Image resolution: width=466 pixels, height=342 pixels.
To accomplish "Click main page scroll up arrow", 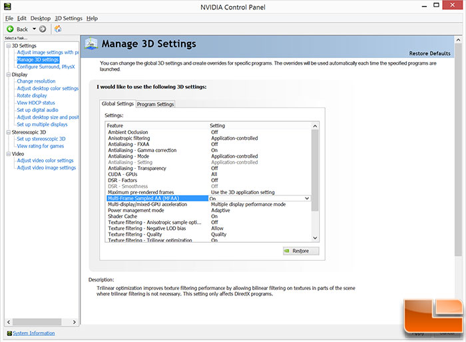I will tap(458, 39).
